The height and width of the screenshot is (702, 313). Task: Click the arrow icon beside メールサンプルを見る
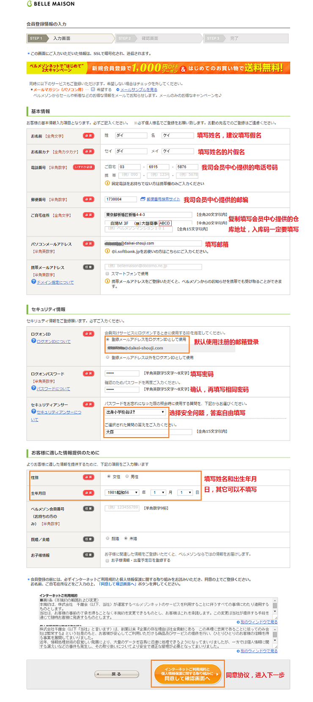118,90
